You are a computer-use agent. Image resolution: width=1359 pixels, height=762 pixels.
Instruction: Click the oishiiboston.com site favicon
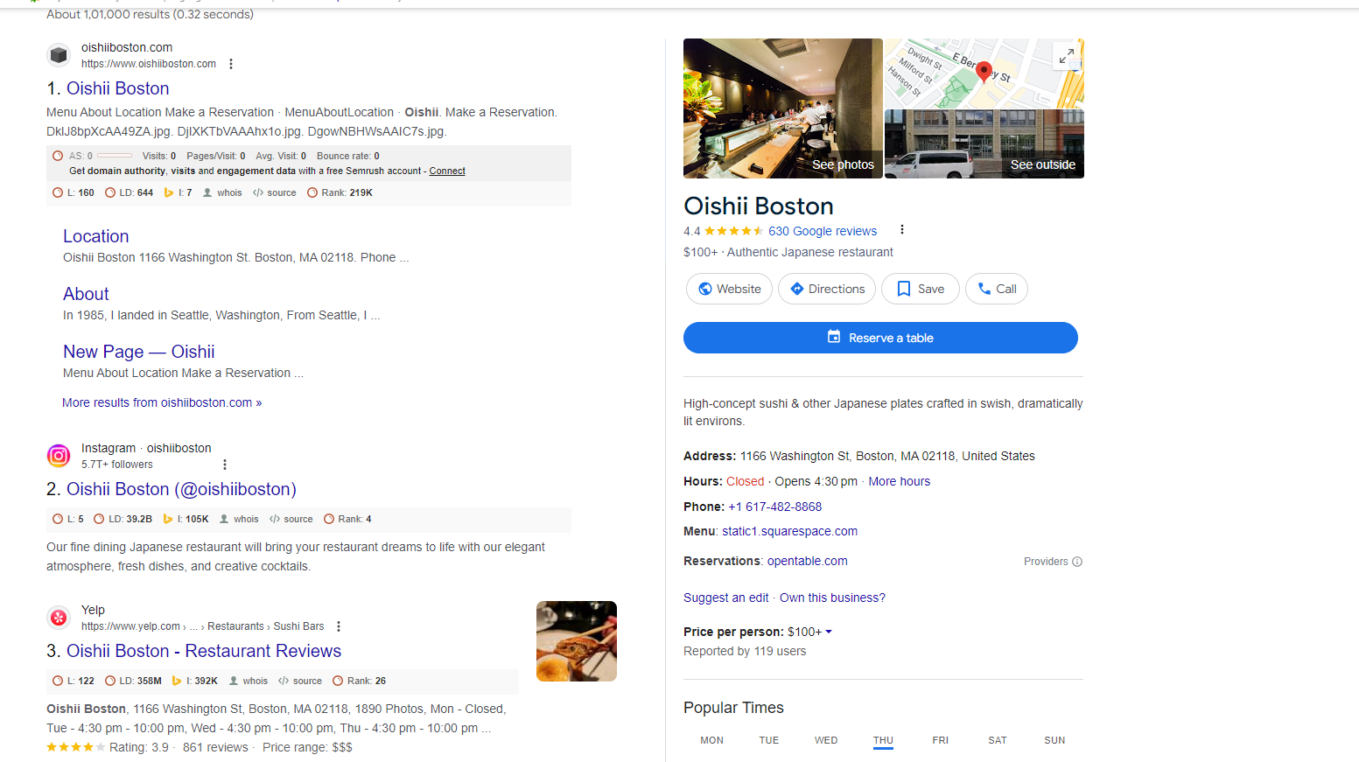(59, 55)
